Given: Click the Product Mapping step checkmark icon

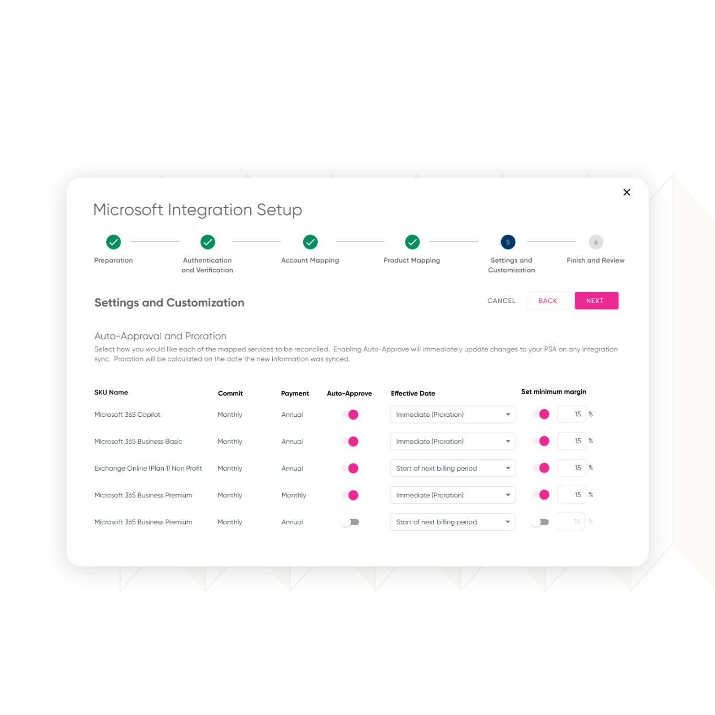Looking at the screenshot, I should [412, 242].
